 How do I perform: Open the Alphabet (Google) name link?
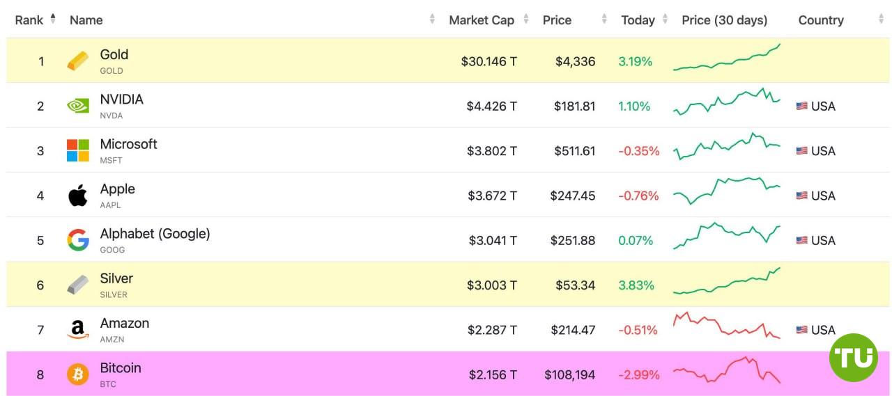[x=155, y=234]
